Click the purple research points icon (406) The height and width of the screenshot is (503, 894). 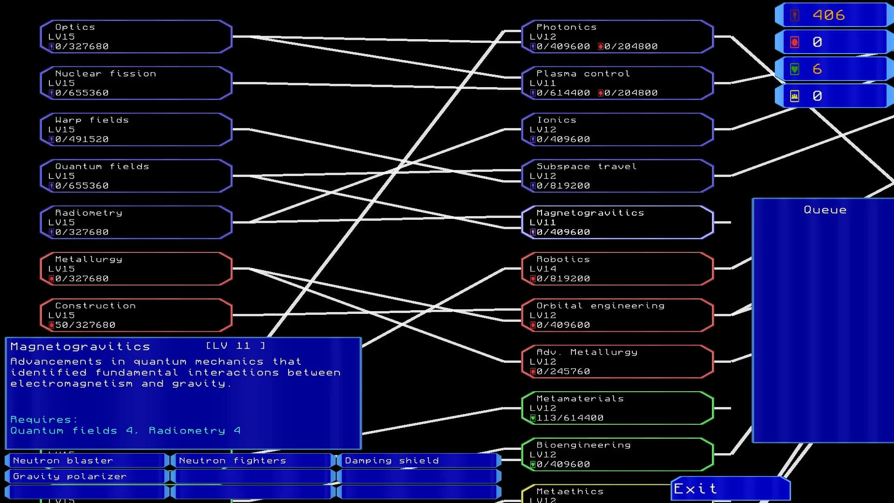(794, 15)
